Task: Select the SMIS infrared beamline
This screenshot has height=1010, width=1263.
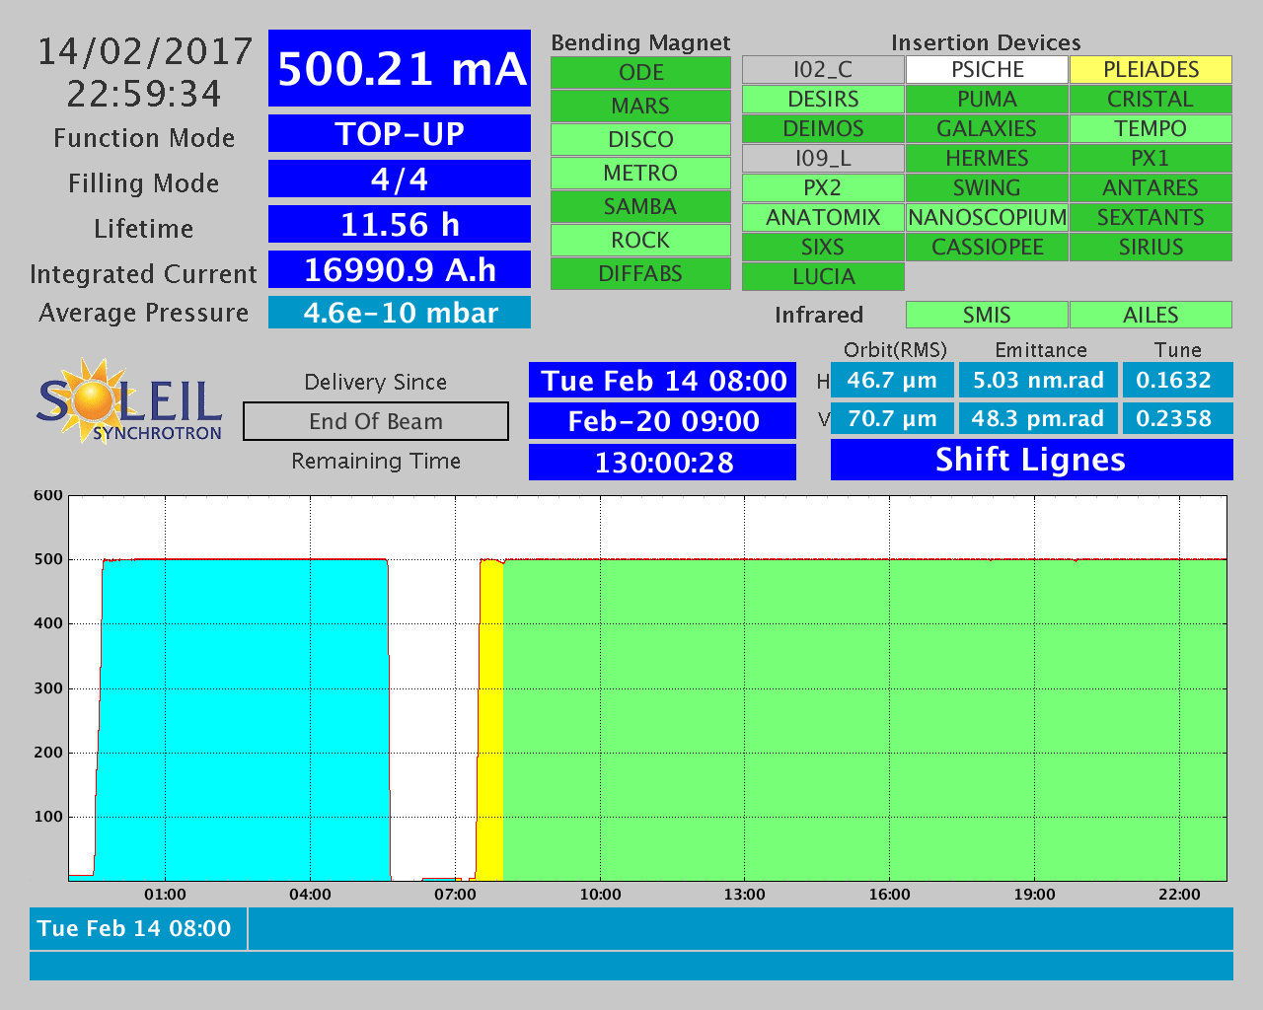Action: pyautogui.click(x=987, y=315)
